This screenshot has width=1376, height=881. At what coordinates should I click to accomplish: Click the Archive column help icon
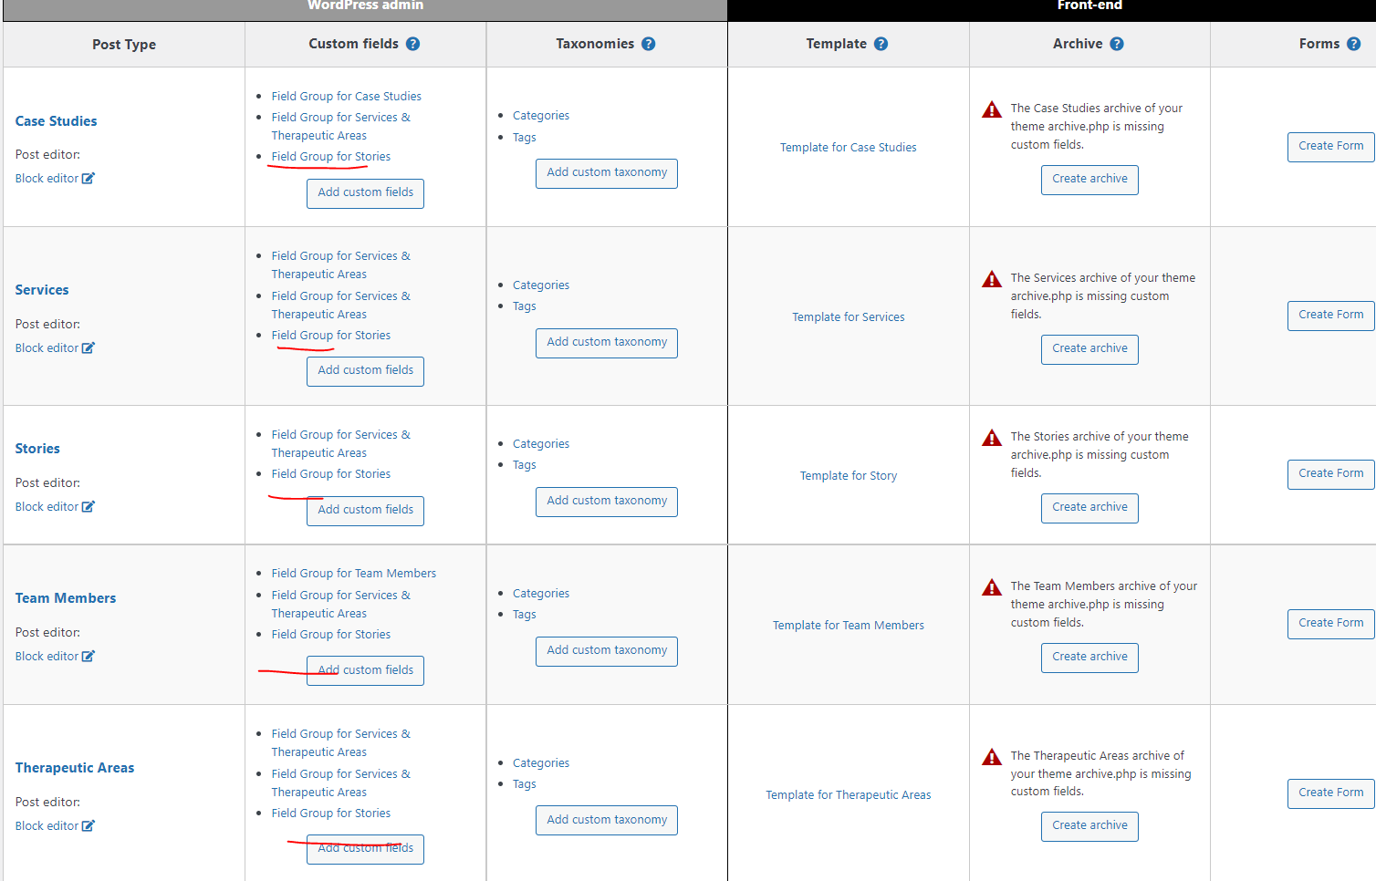click(1116, 44)
